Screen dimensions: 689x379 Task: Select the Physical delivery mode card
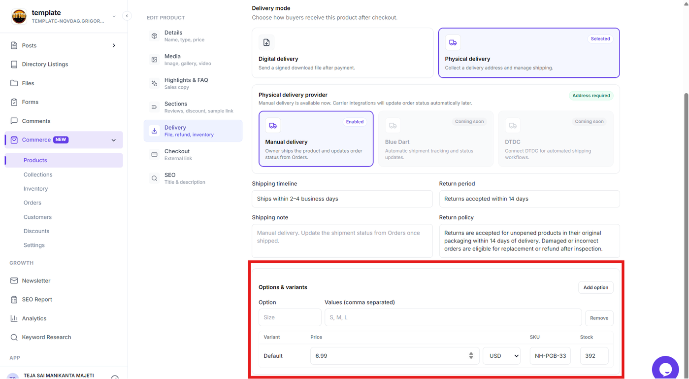[x=529, y=53]
